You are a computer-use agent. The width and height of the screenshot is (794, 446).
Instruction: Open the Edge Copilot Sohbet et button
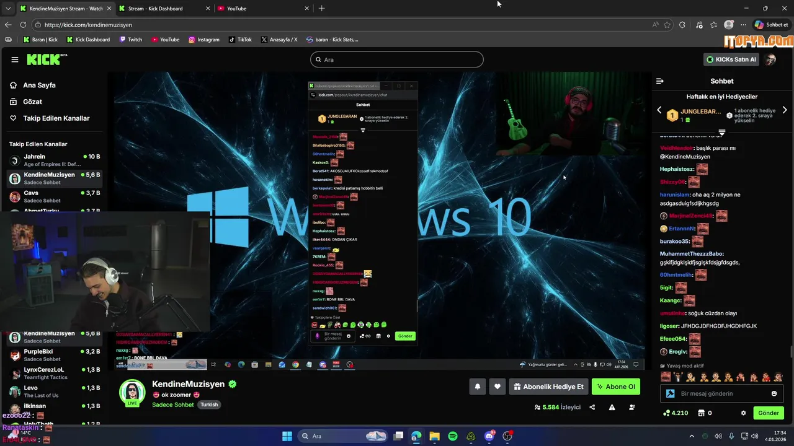click(771, 25)
